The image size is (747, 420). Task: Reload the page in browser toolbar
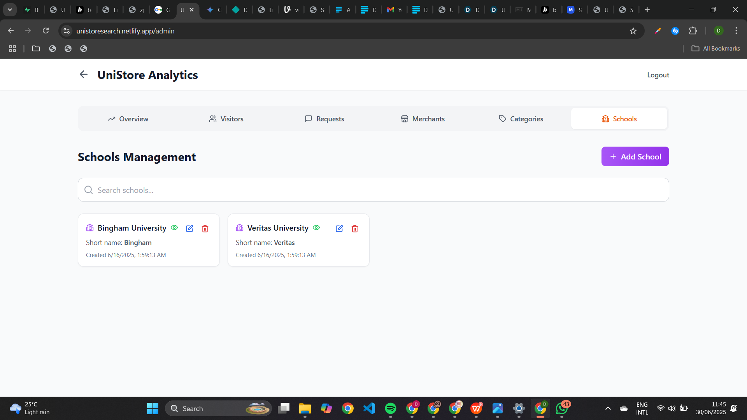(46, 31)
